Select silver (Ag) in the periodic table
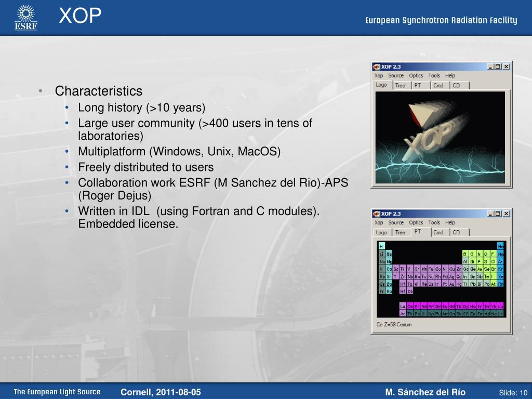 [x=452, y=275]
